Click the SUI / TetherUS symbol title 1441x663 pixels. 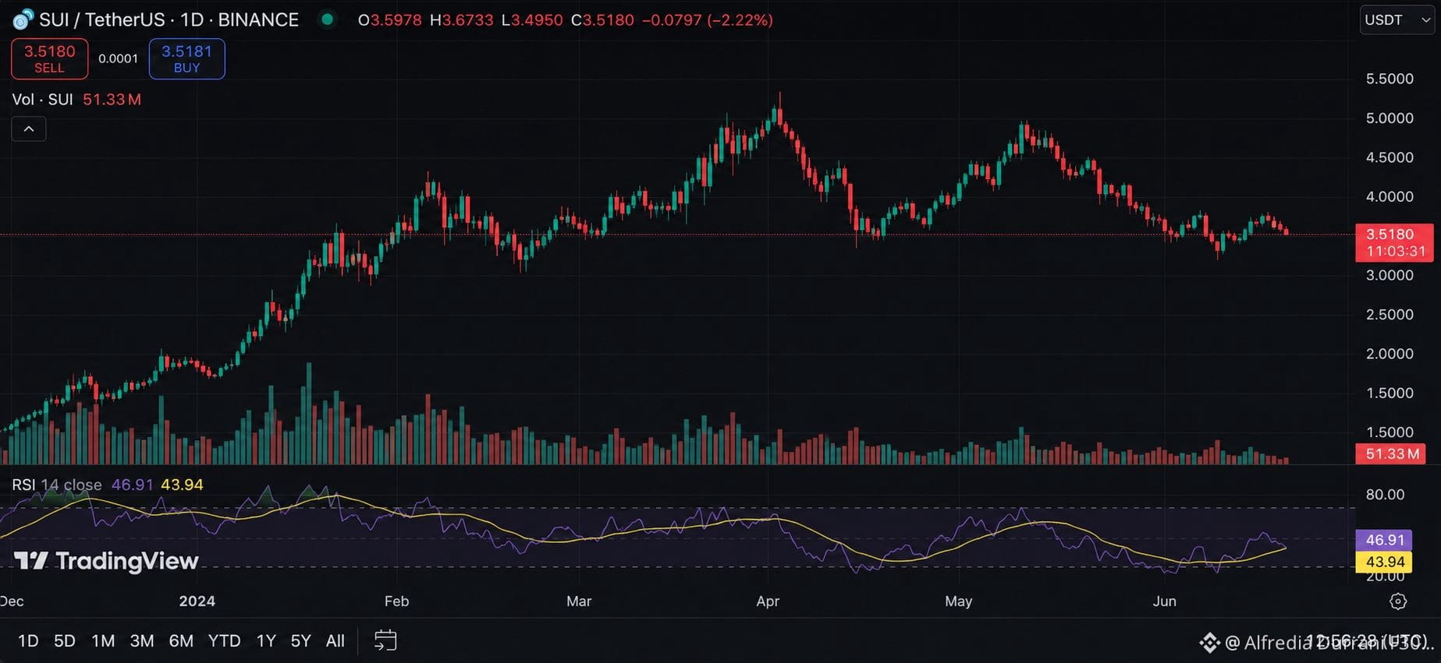tap(169, 19)
